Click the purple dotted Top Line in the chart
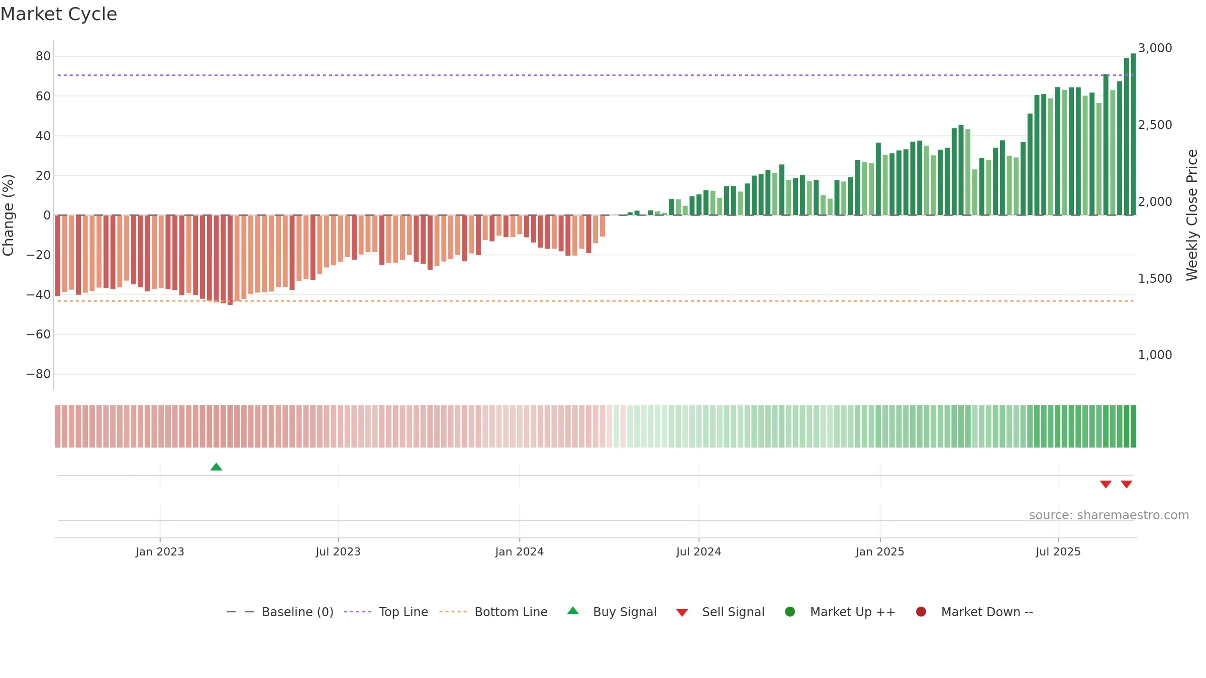 tap(595, 75)
